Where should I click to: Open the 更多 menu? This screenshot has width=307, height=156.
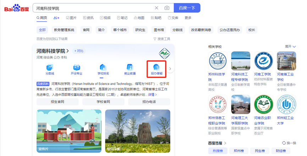click(188, 18)
